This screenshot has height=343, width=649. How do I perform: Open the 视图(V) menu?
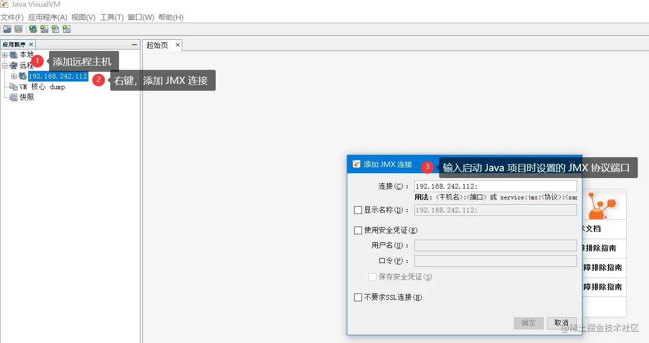tap(84, 17)
